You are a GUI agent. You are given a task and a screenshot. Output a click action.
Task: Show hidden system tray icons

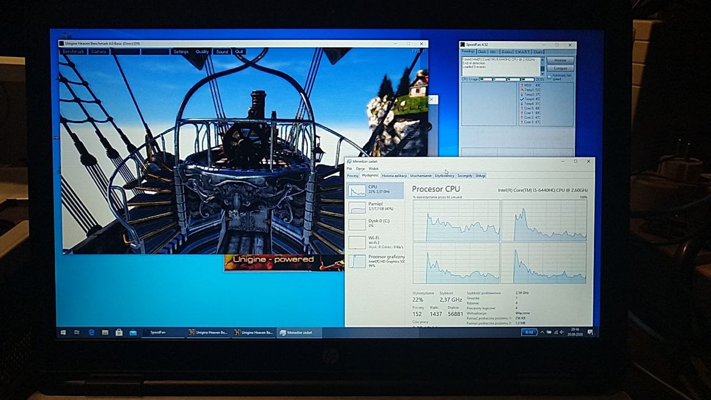pos(542,332)
